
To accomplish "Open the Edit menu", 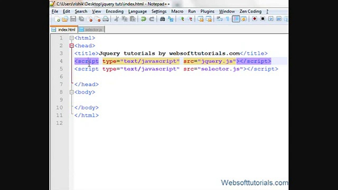I will (66, 11).
